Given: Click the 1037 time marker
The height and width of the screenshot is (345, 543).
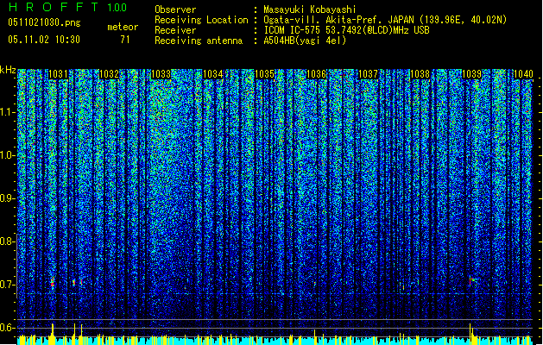Looking at the screenshot, I should click(368, 74).
